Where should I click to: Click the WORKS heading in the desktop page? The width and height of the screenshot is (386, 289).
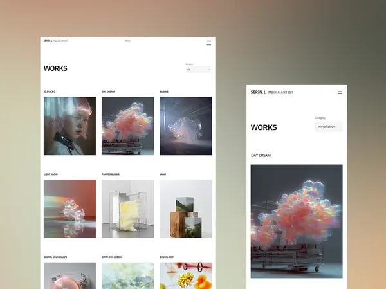[55, 68]
